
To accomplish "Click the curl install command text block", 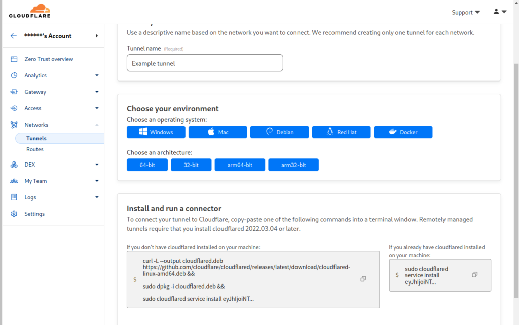I will pyautogui.click(x=246, y=280).
